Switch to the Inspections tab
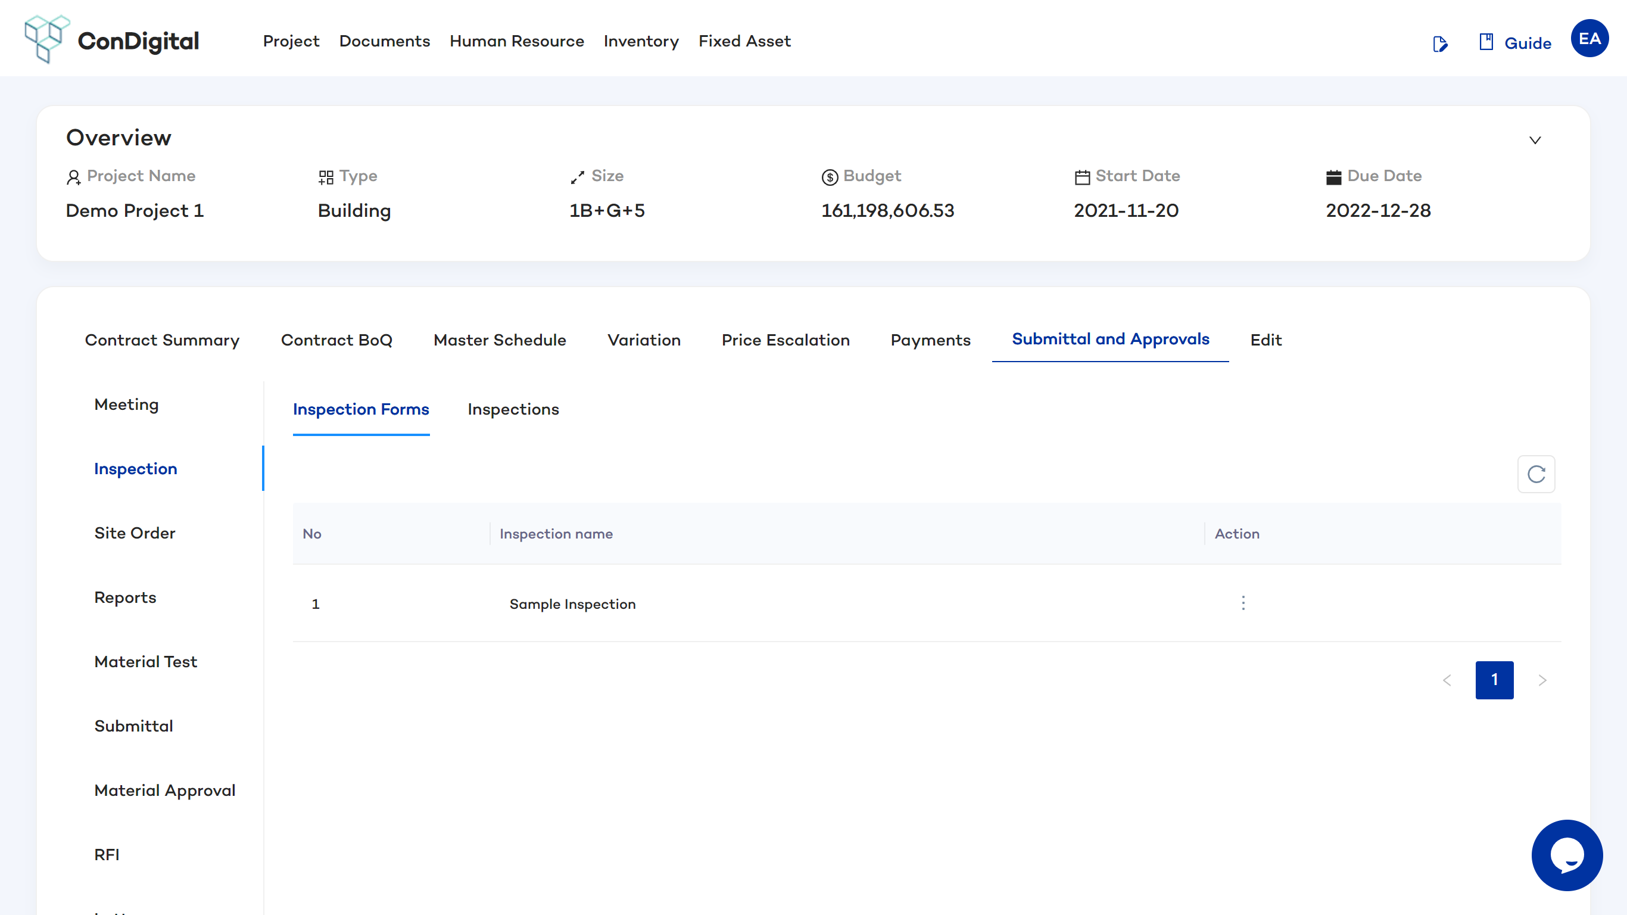The image size is (1627, 915). 513,409
